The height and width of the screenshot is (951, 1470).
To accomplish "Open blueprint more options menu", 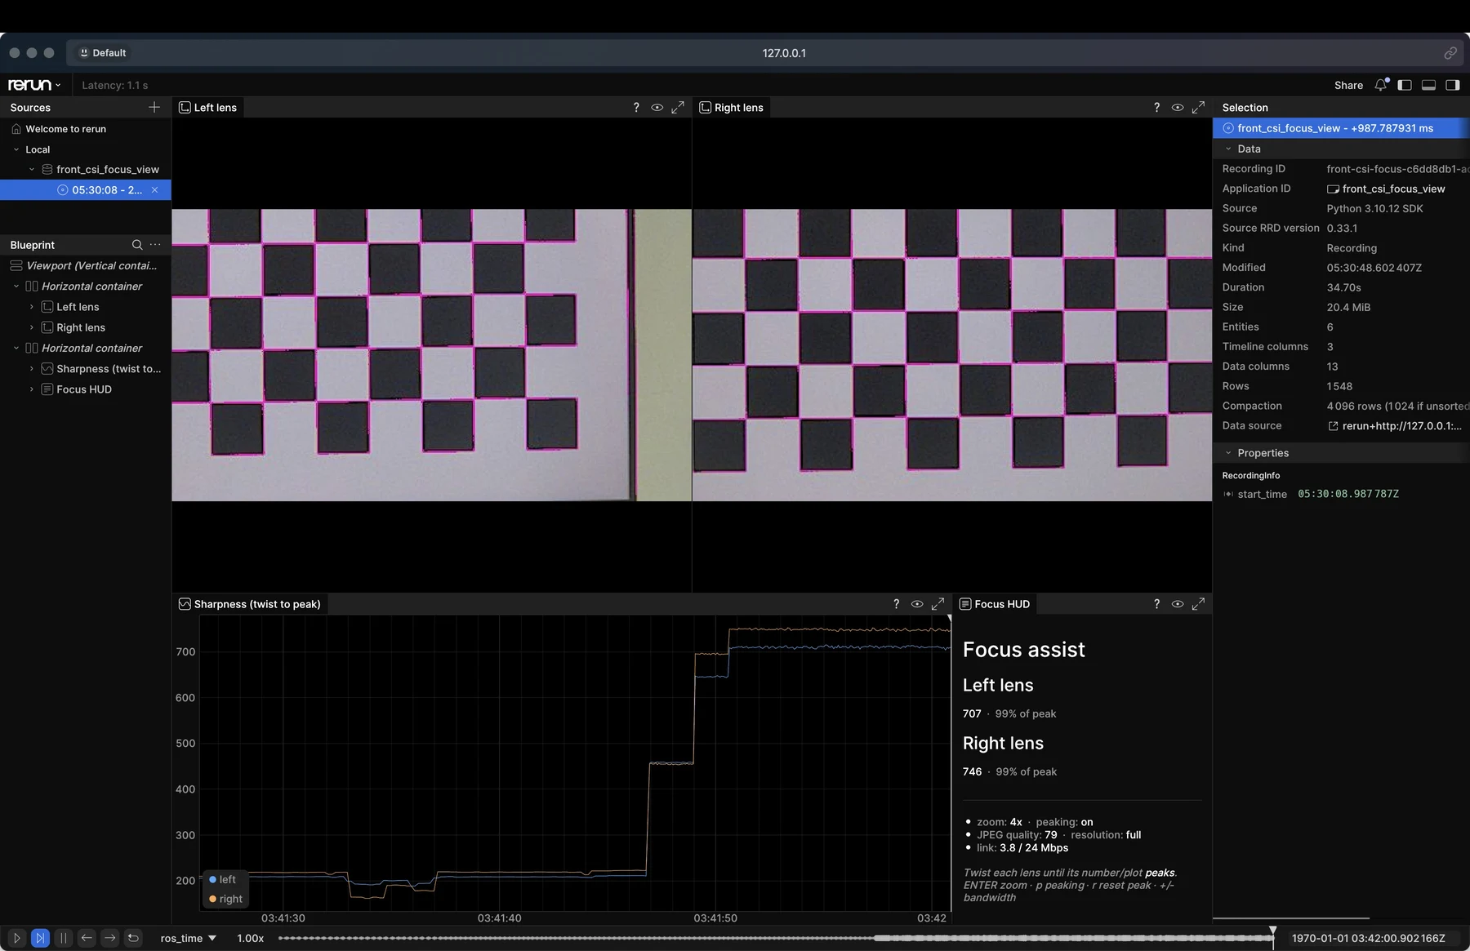I will (155, 244).
